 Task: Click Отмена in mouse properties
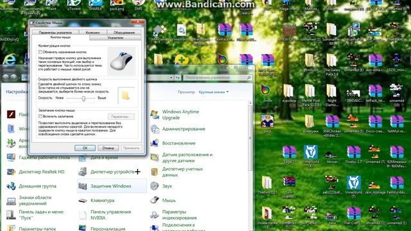coord(108,148)
